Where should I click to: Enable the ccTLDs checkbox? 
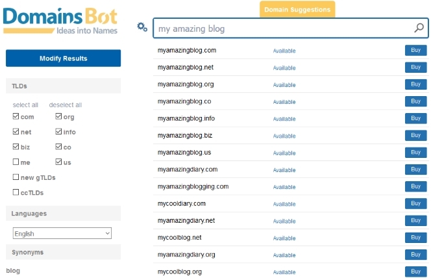tap(16, 192)
